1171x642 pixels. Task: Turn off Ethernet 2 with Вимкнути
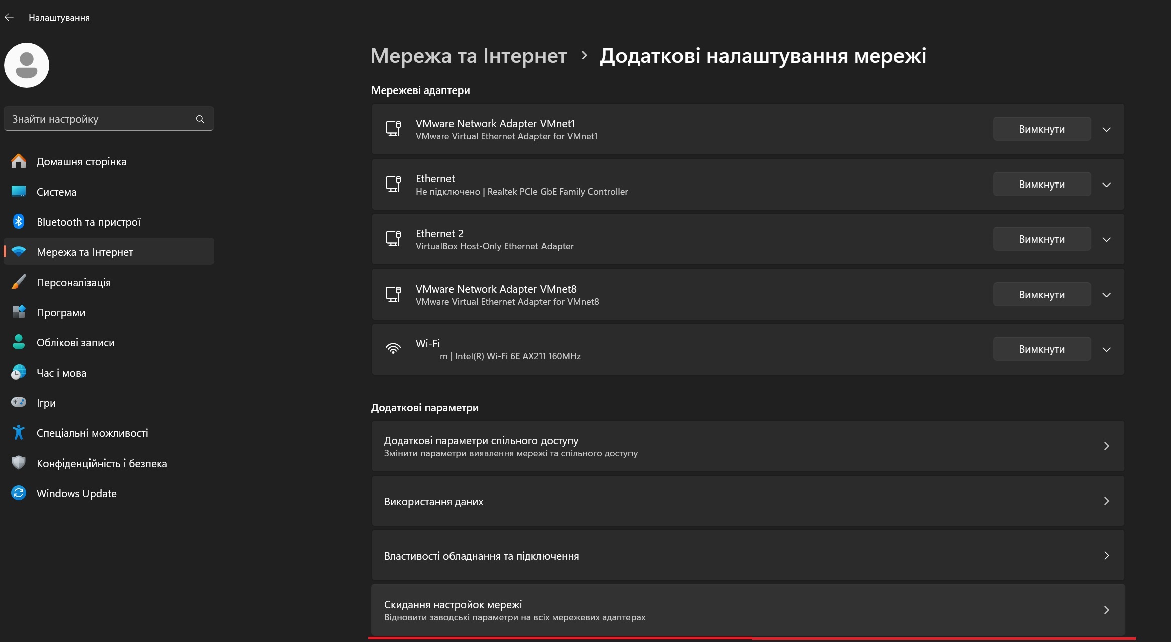[x=1041, y=239]
